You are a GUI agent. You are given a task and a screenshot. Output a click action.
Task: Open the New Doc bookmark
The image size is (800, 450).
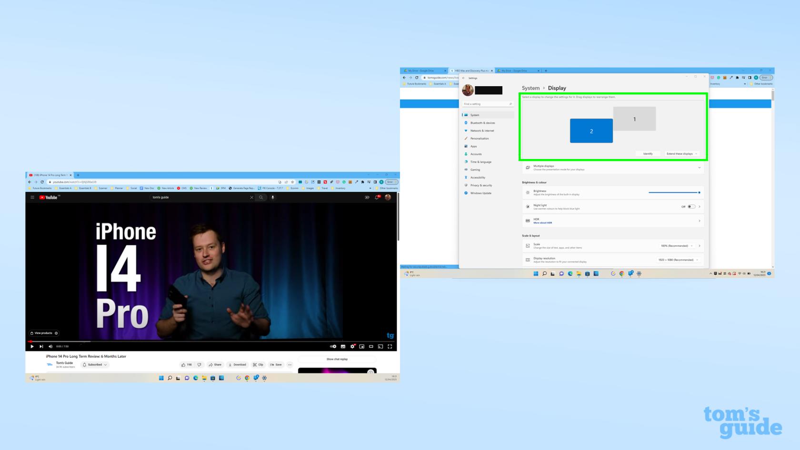147,188
